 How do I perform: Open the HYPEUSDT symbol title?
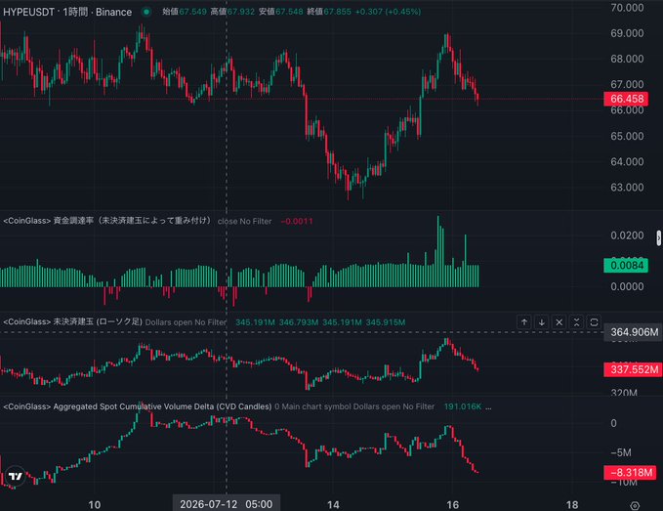67,12
